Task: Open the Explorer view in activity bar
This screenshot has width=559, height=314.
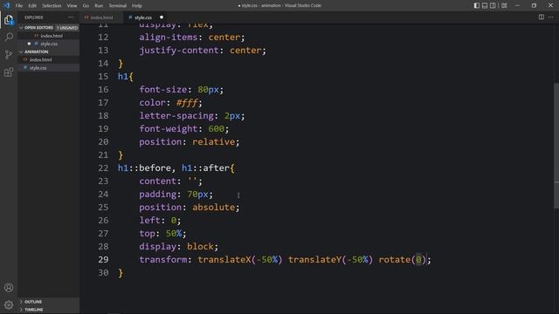Action: click(x=9, y=20)
